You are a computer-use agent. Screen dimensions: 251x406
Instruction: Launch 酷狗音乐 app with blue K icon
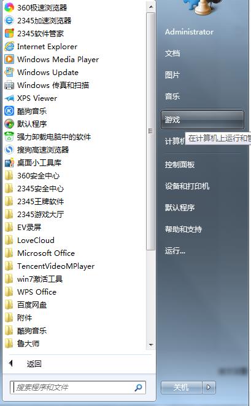click(9, 111)
